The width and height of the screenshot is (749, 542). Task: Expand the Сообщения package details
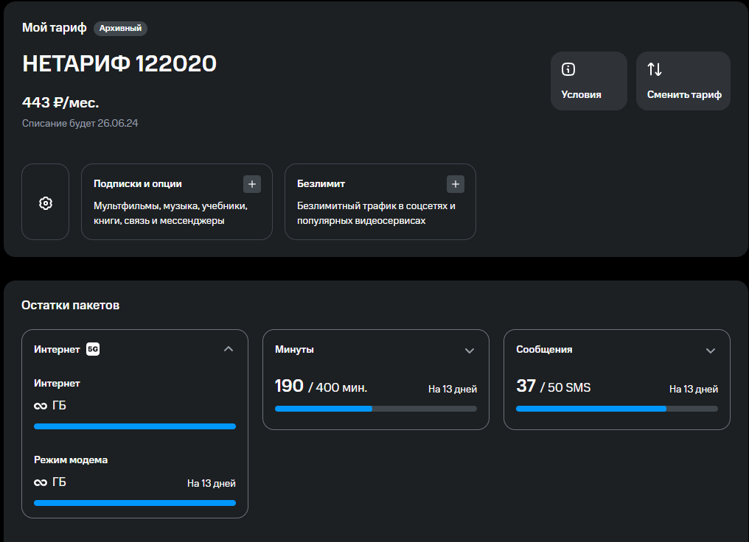click(710, 351)
